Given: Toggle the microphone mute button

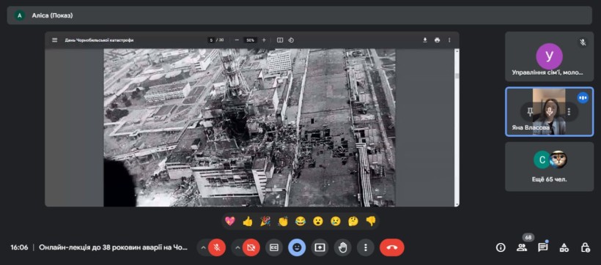Looking at the screenshot, I should click(217, 247).
